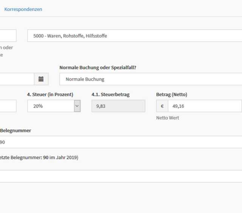Click the date input beside the calendar icon

point(17,79)
